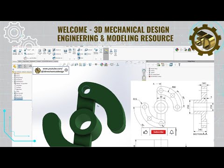Expand the Design Binder tree node
The image size is (224, 168).
click(x=13, y=77)
